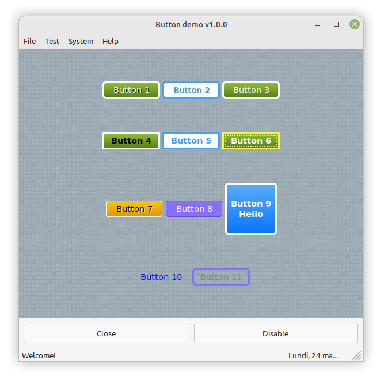Select the yellow-bordered Button 6
The width and height of the screenshot is (384, 379).
point(251,141)
